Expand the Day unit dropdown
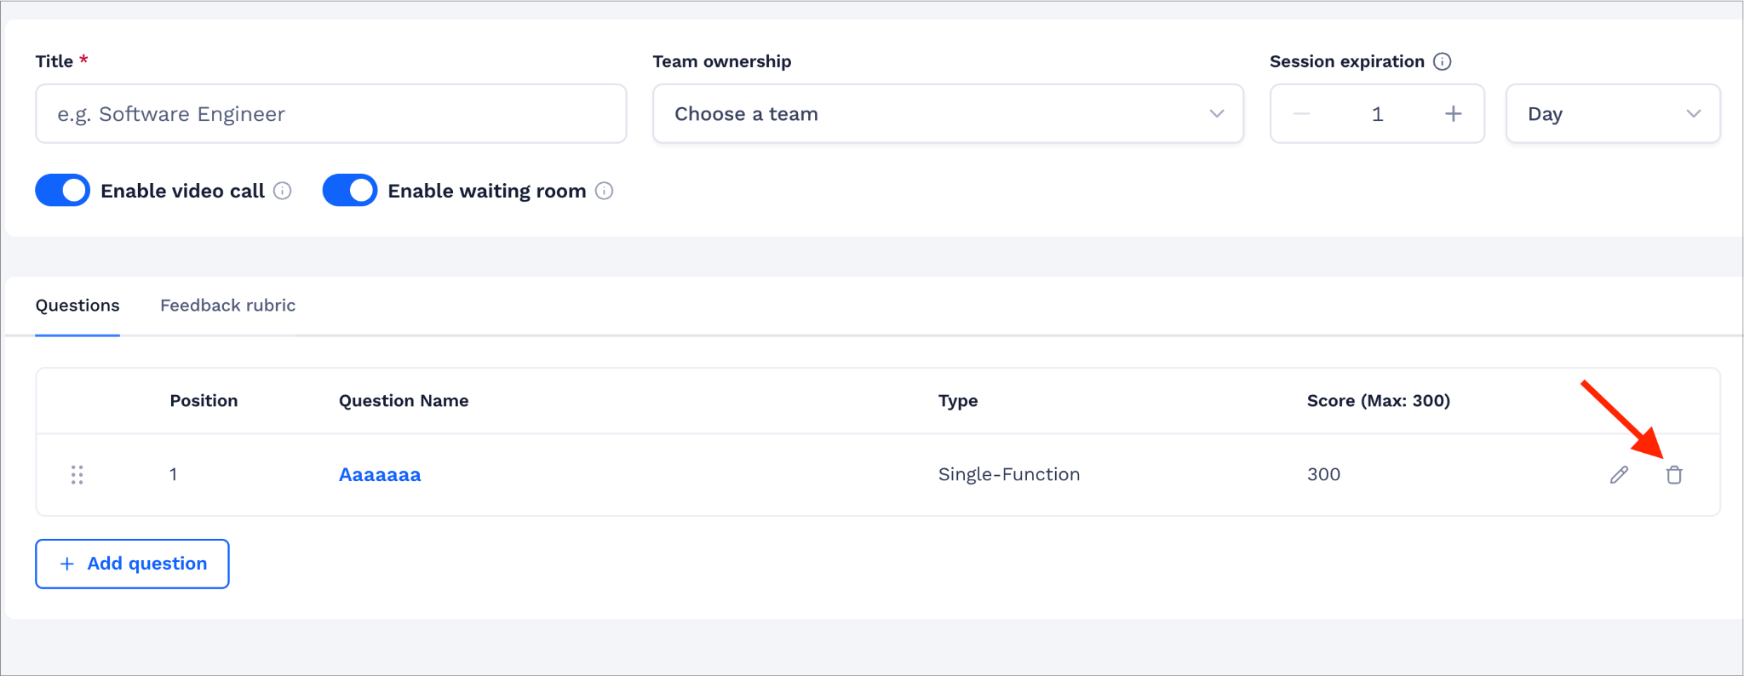The height and width of the screenshot is (676, 1744). coord(1613,113)
